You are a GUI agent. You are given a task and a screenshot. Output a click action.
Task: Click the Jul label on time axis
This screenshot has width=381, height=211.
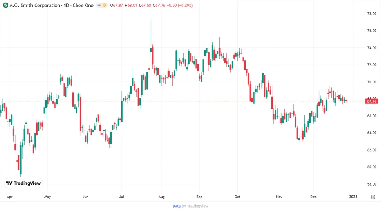tap(122, 197)
